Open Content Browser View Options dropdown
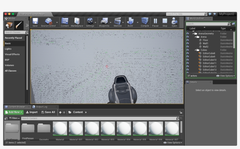Screen dimensions: 240x149 tap(173, 143)
